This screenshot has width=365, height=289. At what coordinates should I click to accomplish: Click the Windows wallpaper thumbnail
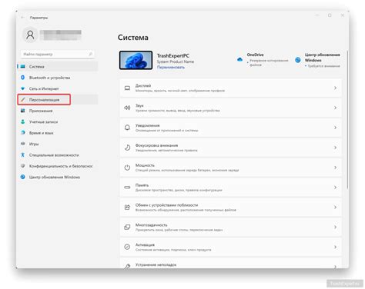coord(136,60)
